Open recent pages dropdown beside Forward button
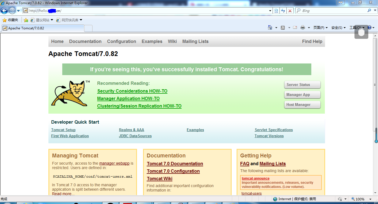This screenshot has width=378, height=204. 19,11
